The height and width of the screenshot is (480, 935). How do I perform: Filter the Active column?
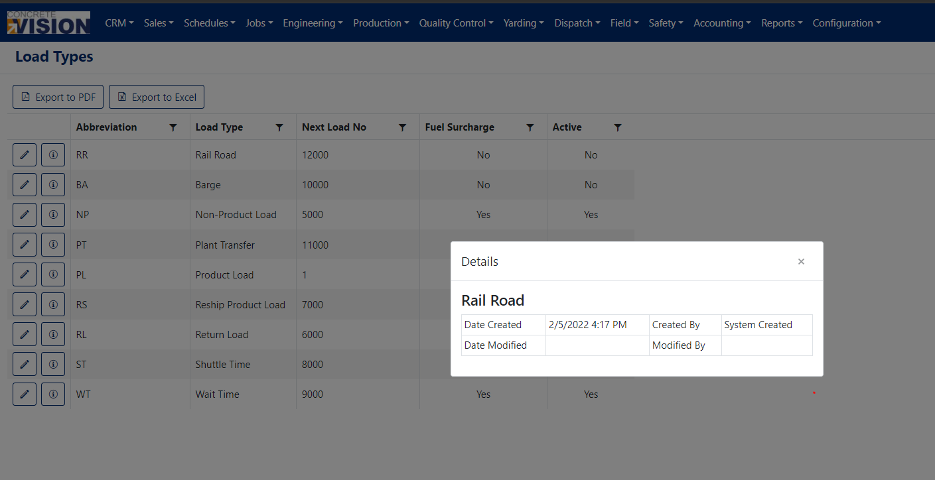[x=618, y=127]
